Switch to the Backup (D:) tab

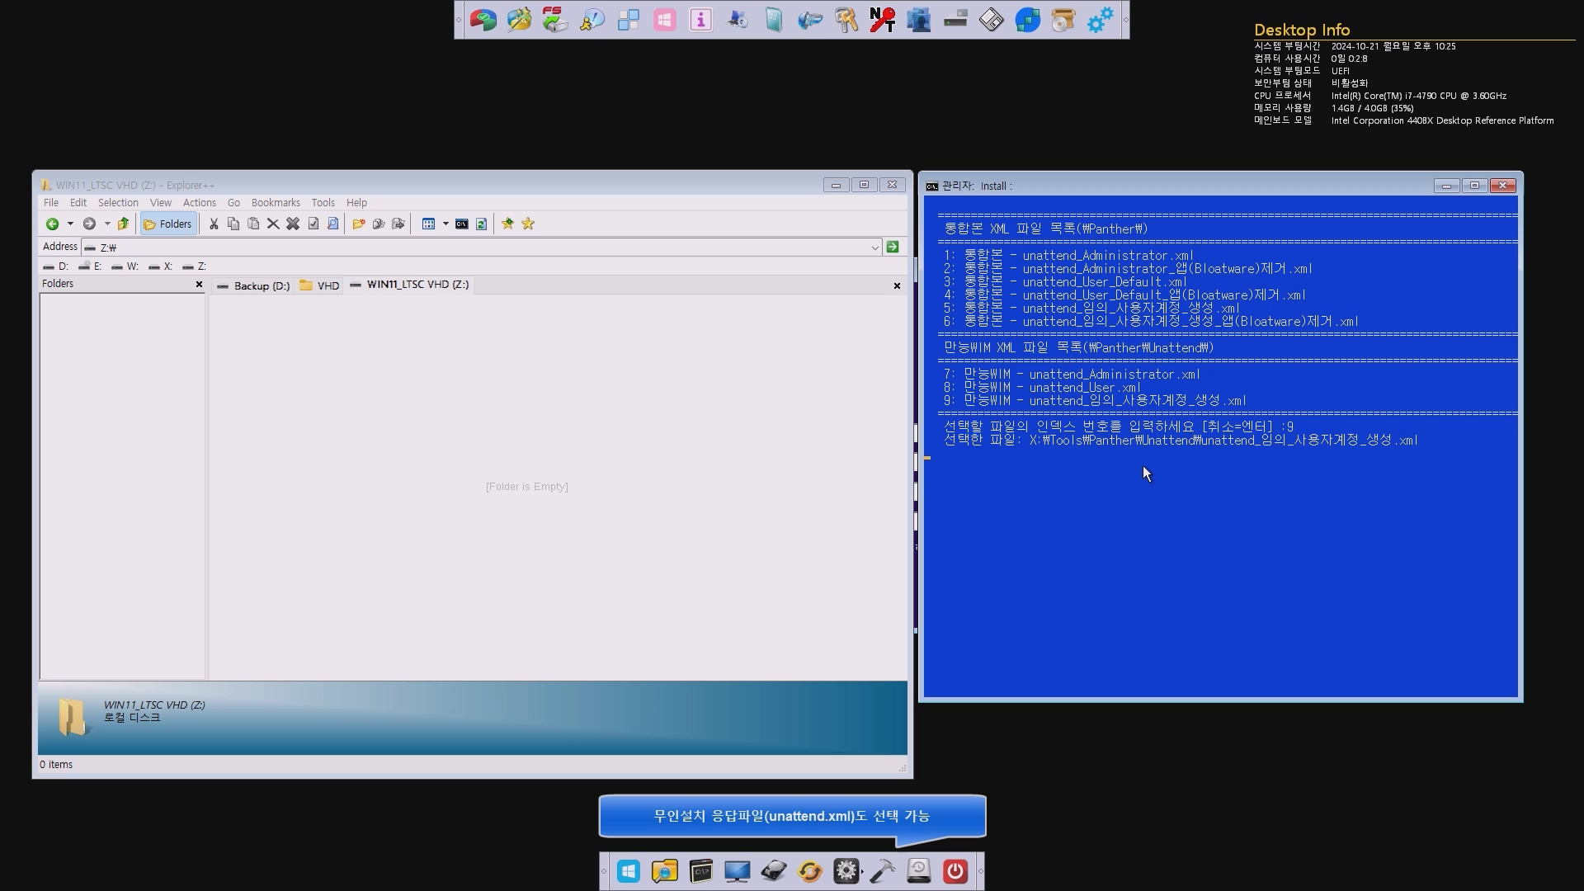pyautogui.click(x=253, y=285)
